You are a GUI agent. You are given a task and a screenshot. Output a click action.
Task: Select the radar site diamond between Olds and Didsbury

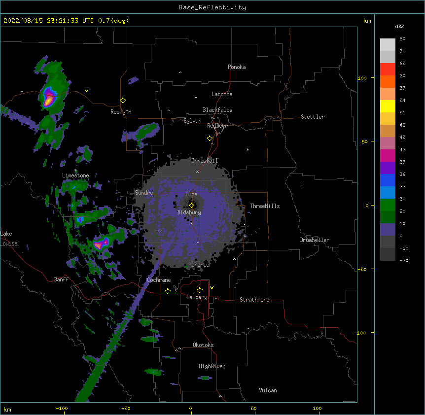coord(191,205)
